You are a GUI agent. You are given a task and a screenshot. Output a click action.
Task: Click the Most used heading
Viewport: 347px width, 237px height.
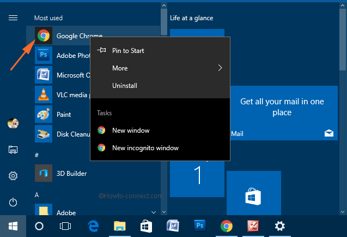pos(48,18)
